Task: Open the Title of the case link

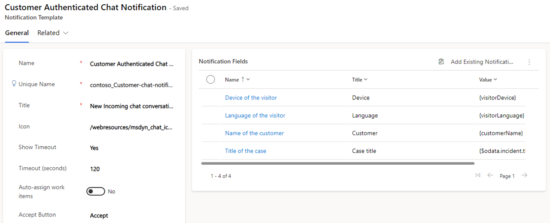Action: click(246, 151)
